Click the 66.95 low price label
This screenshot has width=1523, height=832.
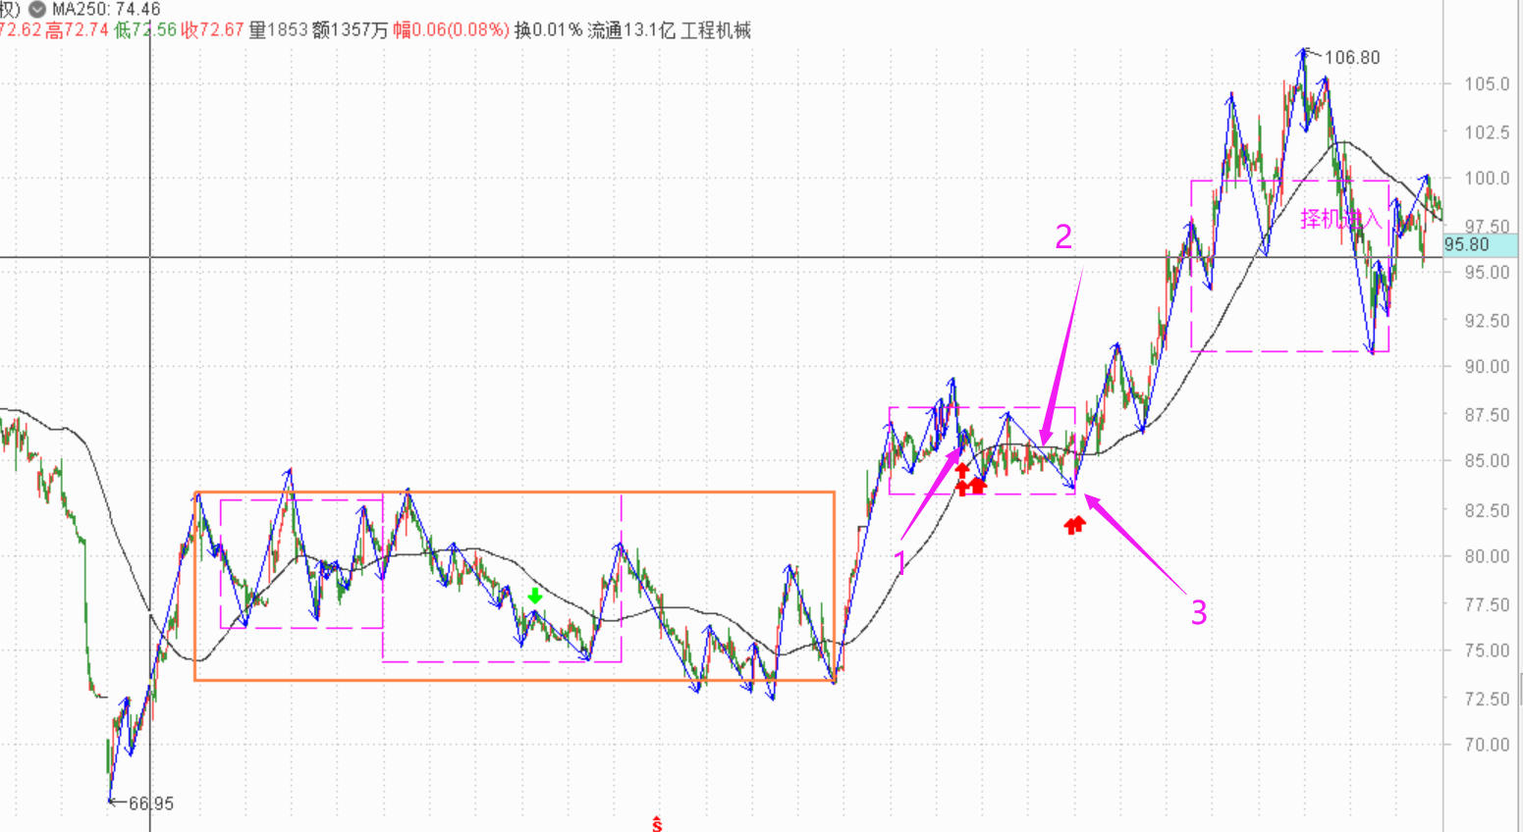[150, 804]
